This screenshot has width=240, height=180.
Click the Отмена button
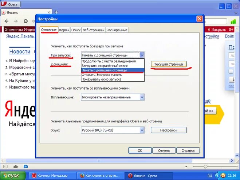(164, 150)
